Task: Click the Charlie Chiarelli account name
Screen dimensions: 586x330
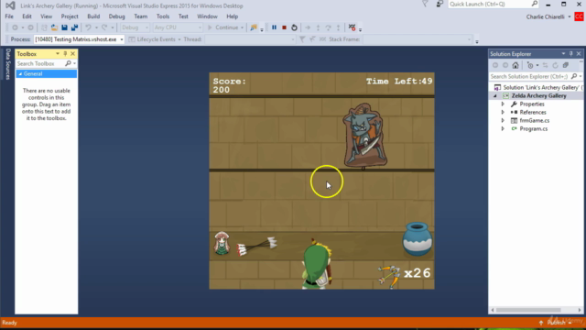Action: pyautogui.click(x=546, y=16)
